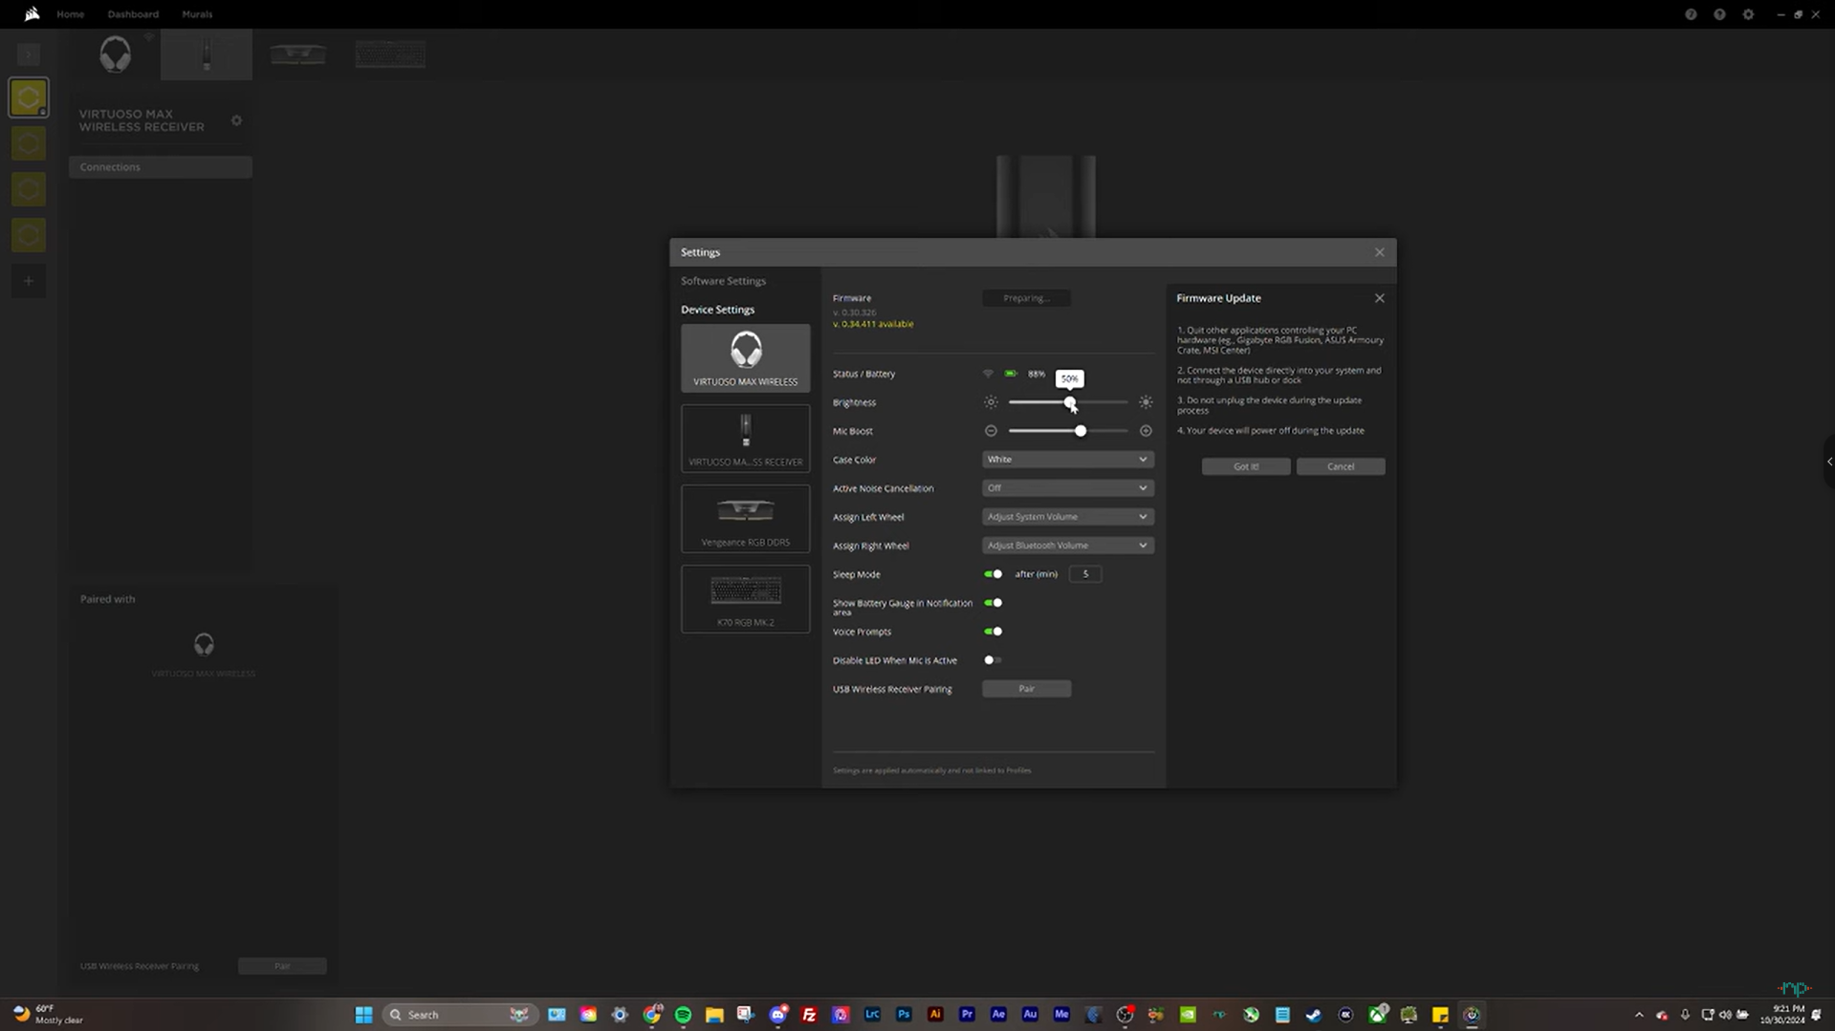Image resolution: width=1835 pixels, height=1031 pixels.
Task: Select the keyboard device icon in top strip
Action: point(390,54)
